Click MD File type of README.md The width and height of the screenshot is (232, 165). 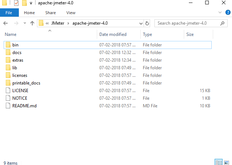[x=150, y=106]
